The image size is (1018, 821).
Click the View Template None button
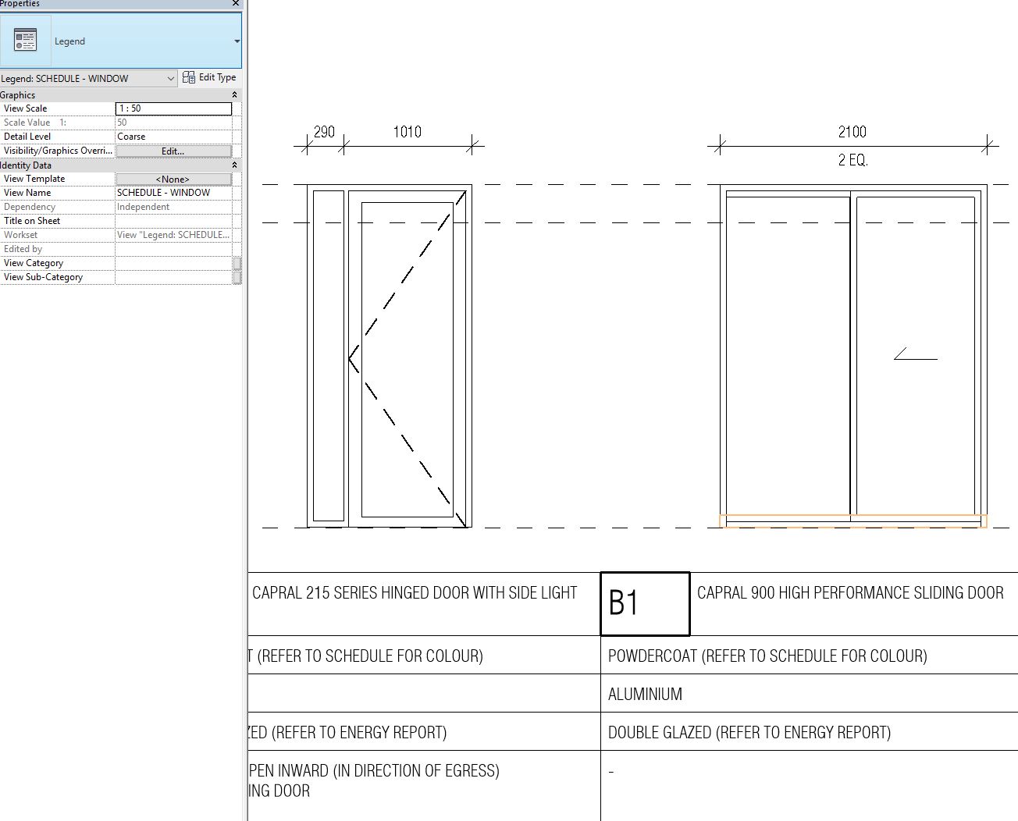point(173,179)
